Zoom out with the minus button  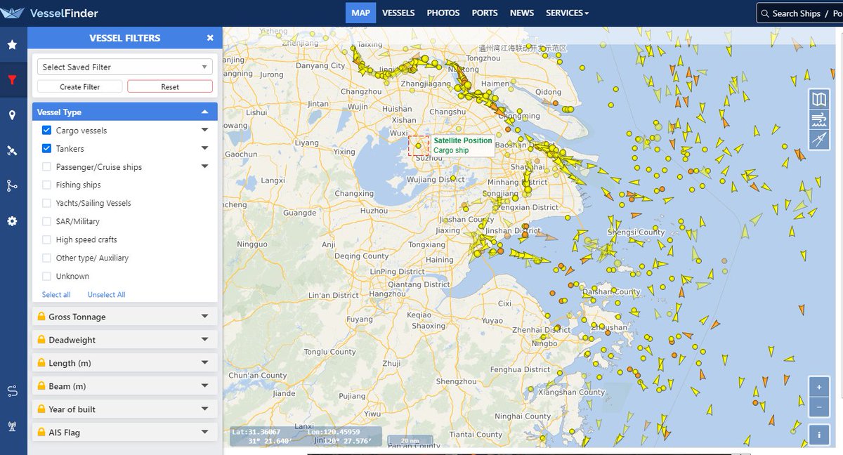(x=818, y=407)
